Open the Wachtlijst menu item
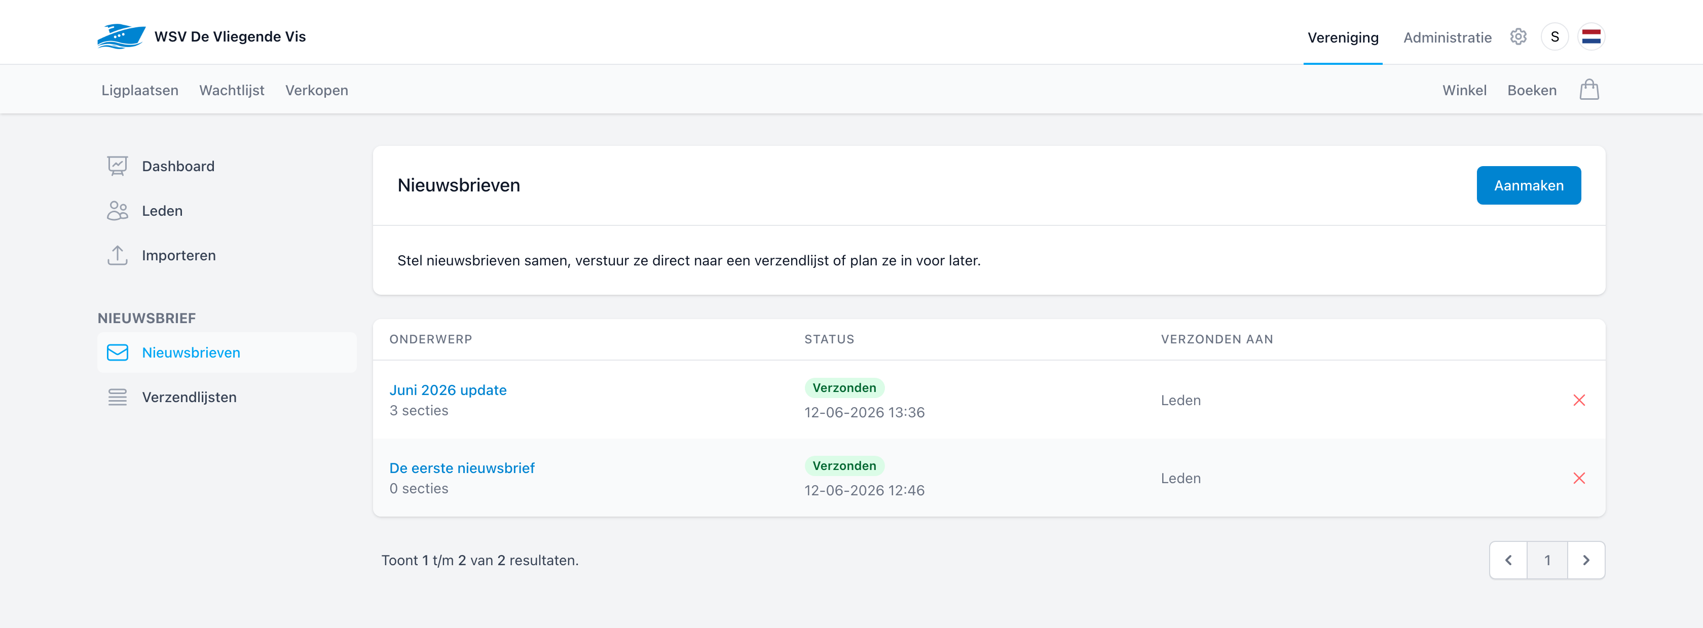Screen dimensions: 1703x628 [x=232, y=91]
